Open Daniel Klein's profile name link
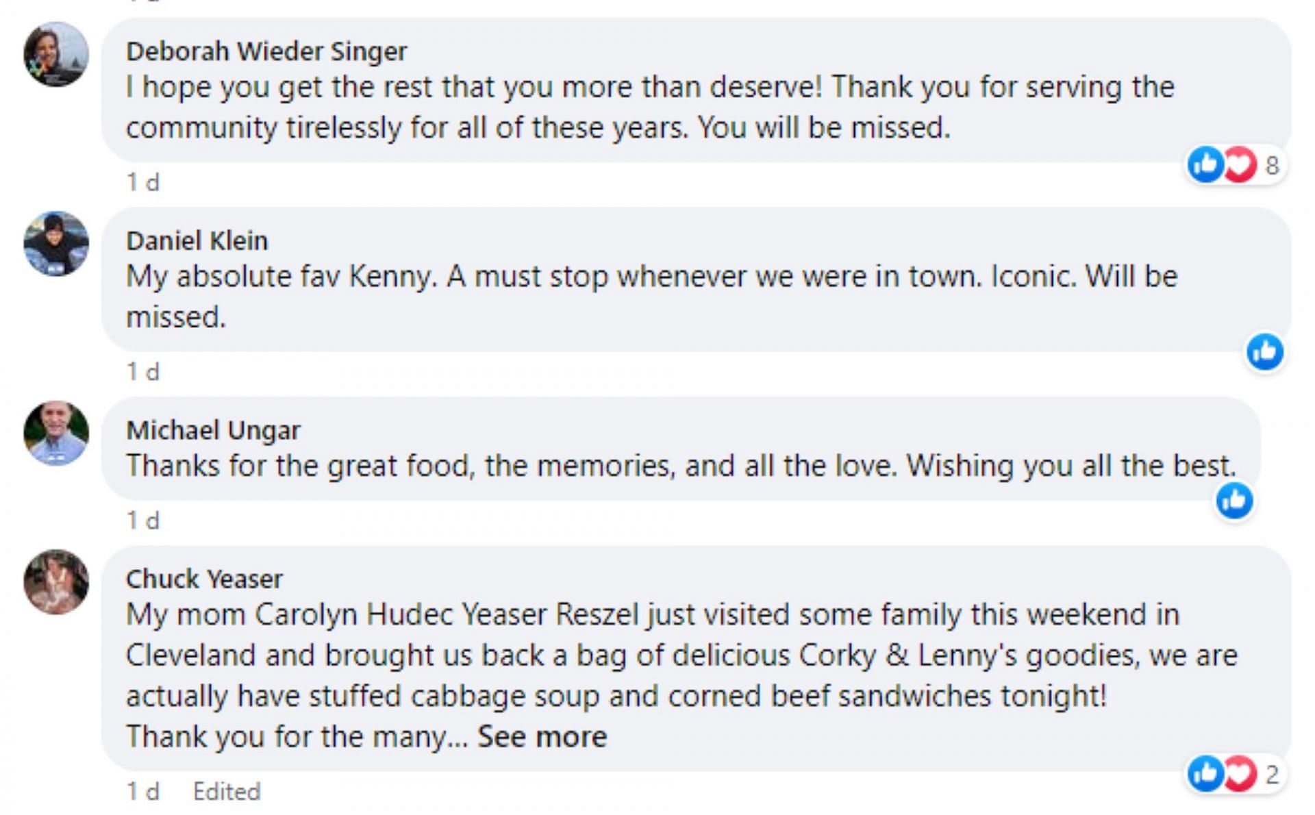The height and width of the screenshot is (815, 1315). [x=197, y=241]
